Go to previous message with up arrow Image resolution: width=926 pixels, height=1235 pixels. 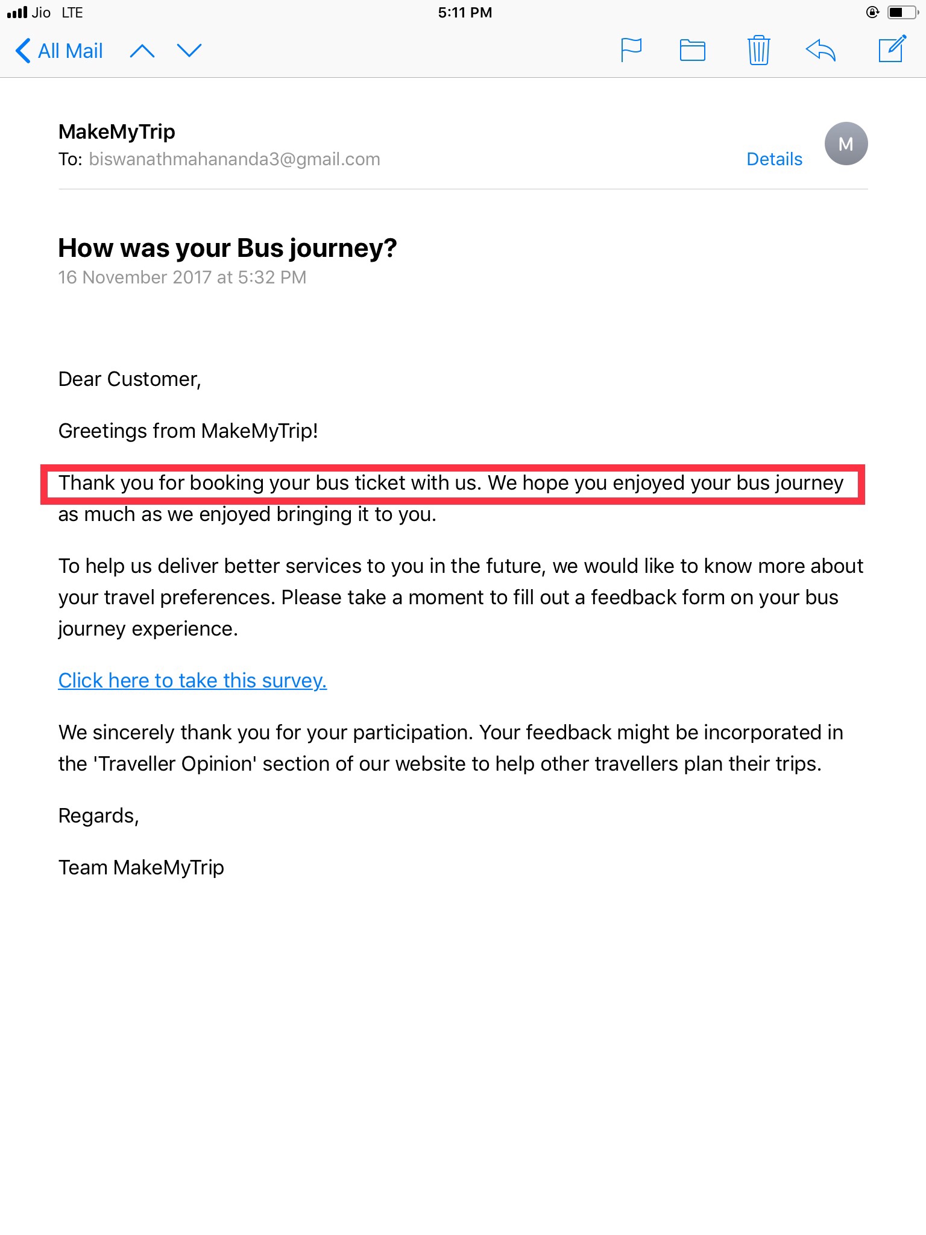[142, 51]
